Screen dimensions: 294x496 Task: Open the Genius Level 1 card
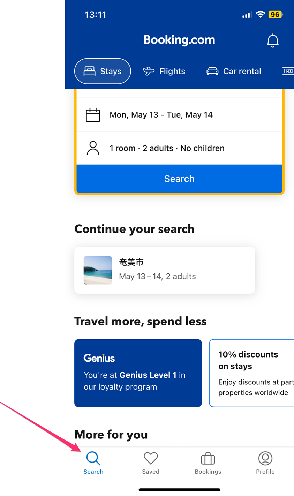tap(138, 373)
